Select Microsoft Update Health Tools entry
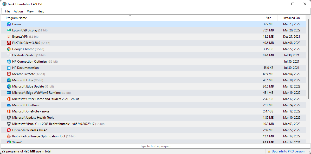Viewport: 311px width, 154px height. point(153,118)
